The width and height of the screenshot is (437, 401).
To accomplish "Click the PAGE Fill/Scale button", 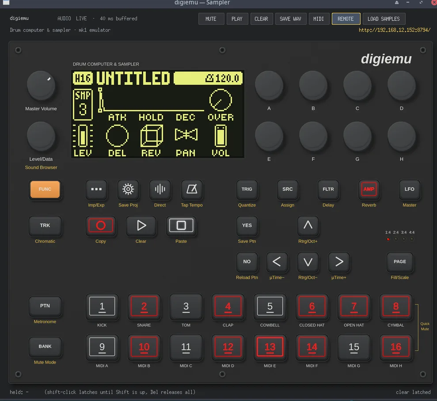I will tap(400, 262).
